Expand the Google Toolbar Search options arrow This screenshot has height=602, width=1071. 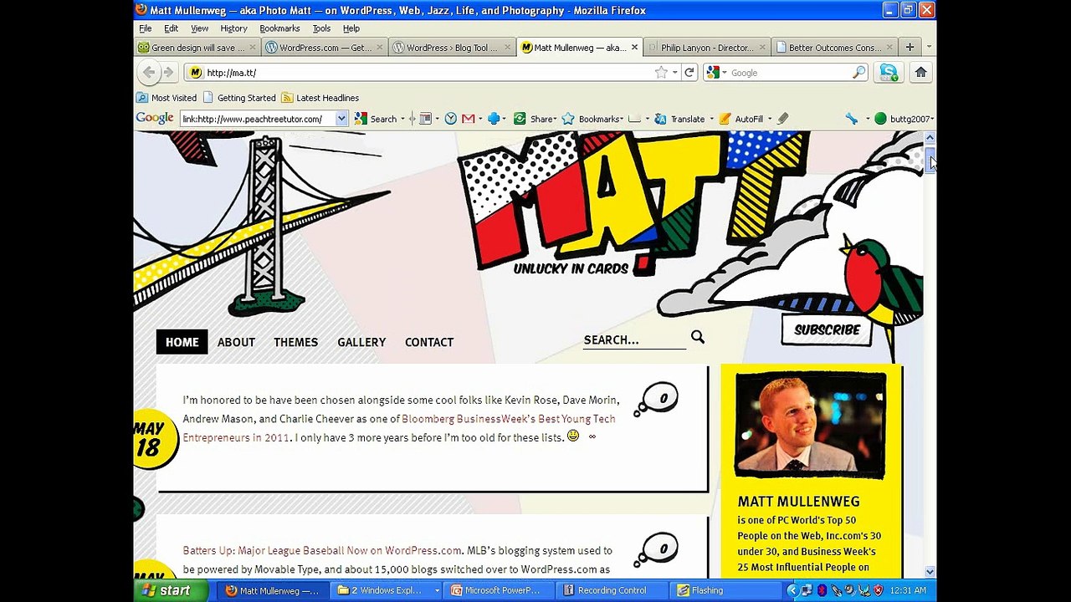[402, 119]
